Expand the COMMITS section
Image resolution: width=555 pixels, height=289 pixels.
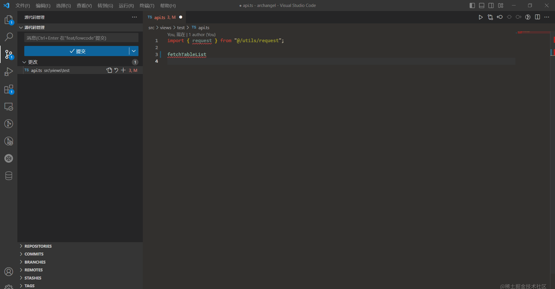[80, 254]
